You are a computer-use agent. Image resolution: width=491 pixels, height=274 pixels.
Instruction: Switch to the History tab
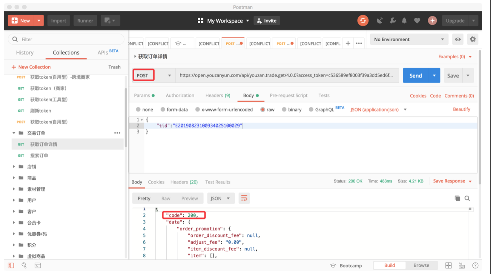point(25,53)
